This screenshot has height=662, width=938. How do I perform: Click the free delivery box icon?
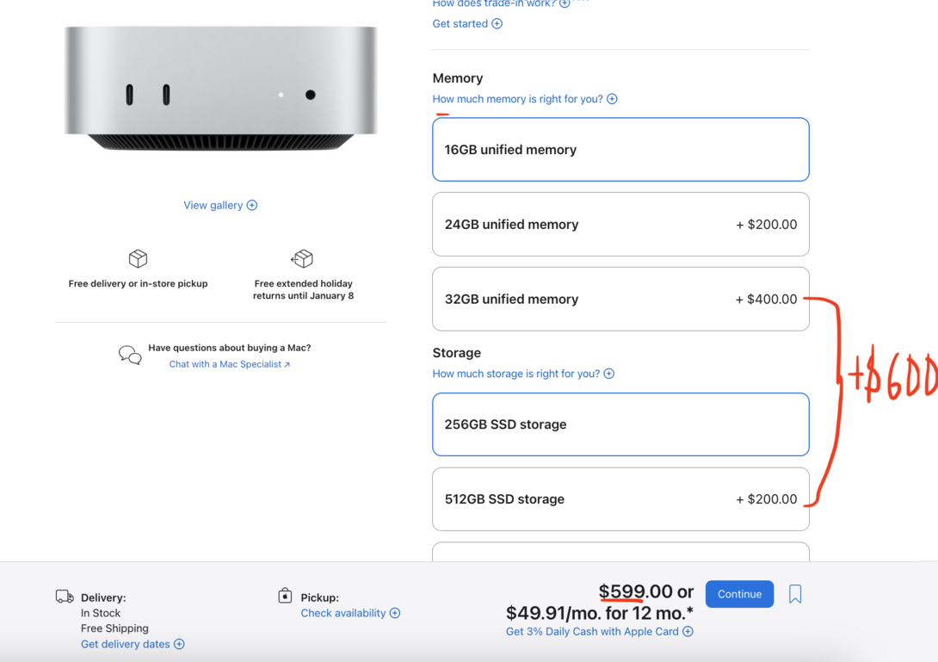(138, 258)
